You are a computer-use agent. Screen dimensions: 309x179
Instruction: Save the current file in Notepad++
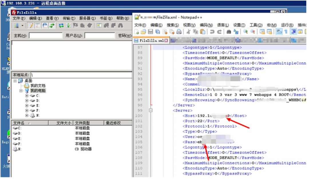(150, 32)
